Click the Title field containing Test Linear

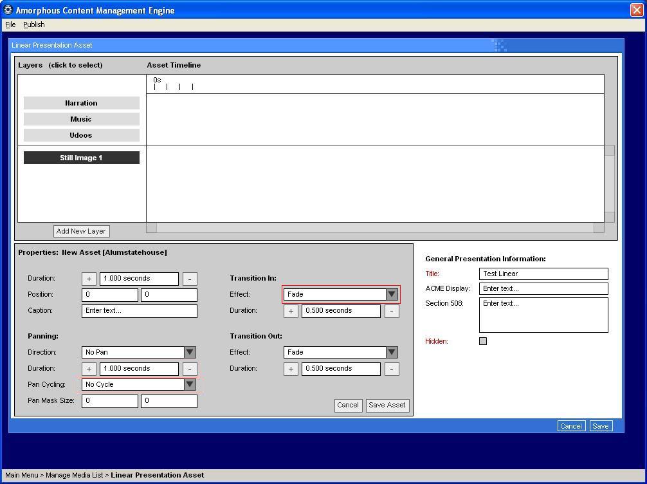click(x=543, y=274)
